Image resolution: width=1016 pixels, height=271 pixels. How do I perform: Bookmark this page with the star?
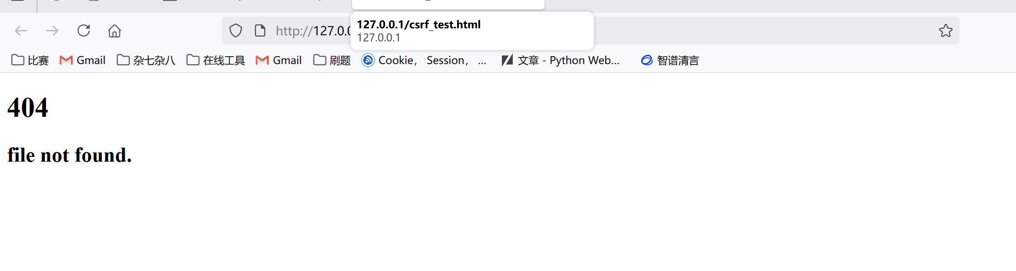pyautogui.click(x=945, y=31)
